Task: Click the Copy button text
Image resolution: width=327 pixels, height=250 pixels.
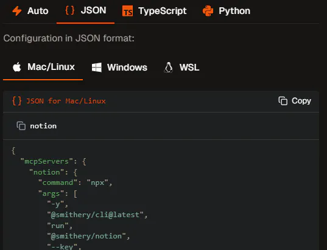Action: point(301,101)
